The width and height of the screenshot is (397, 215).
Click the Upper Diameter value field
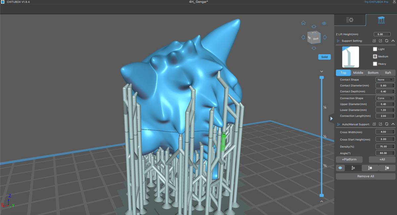[385, 104]
